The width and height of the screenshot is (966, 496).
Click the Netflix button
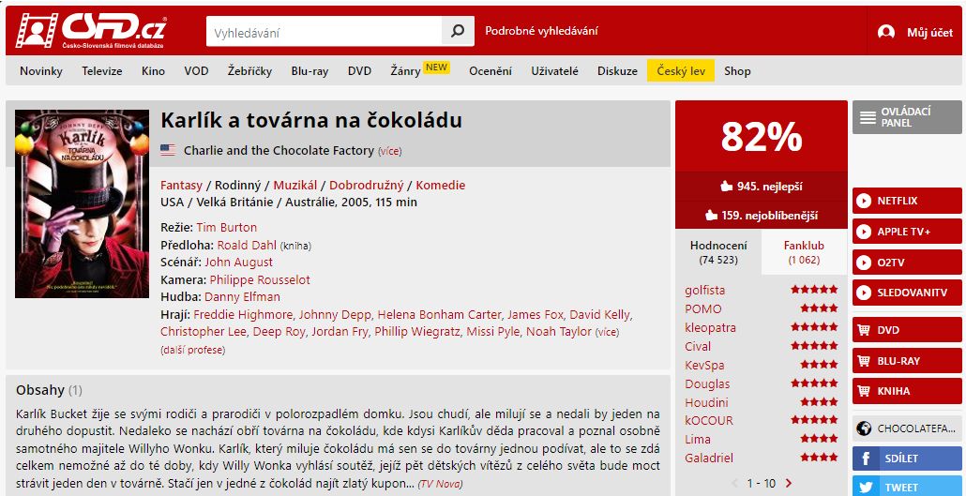tap(907, 201)
